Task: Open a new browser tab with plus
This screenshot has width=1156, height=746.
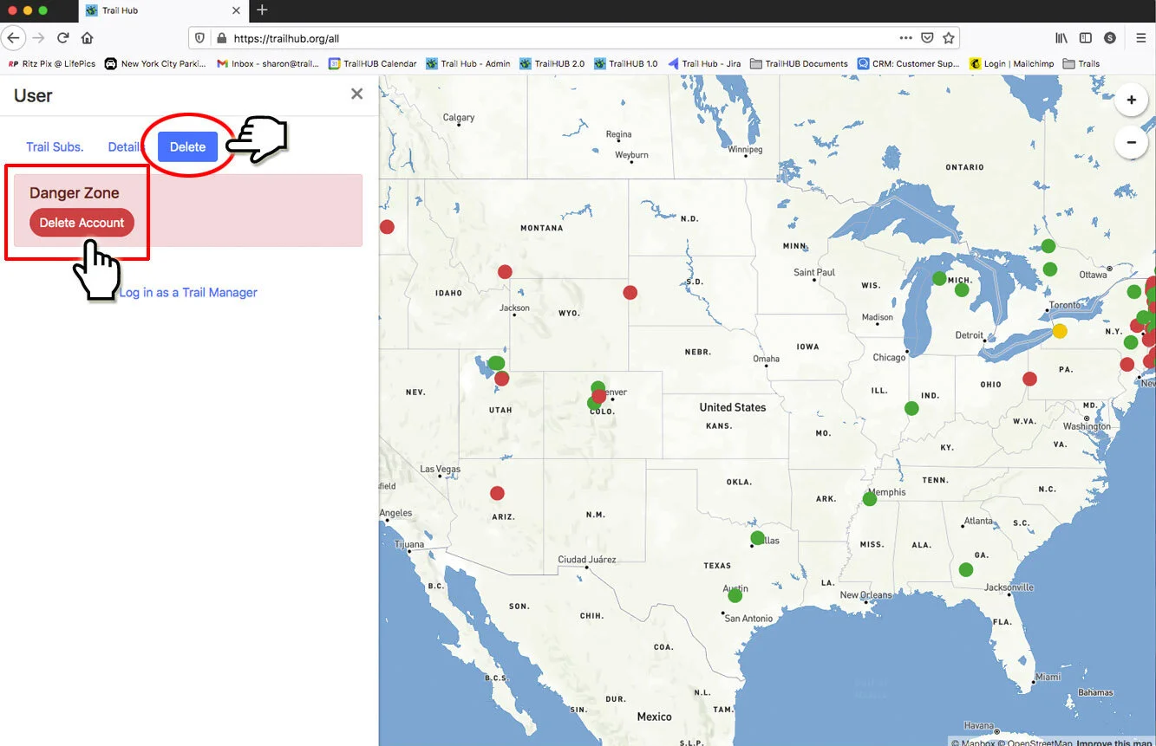Action: tap(262, 10)
